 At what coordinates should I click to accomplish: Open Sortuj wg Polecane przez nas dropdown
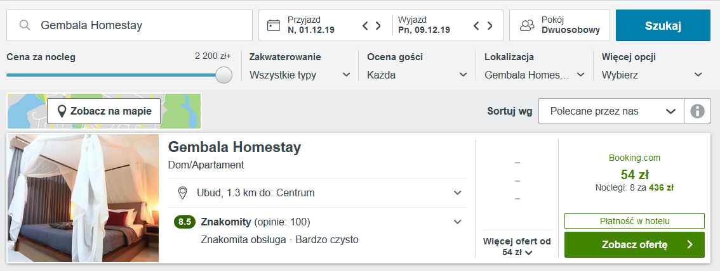[611, 111]
